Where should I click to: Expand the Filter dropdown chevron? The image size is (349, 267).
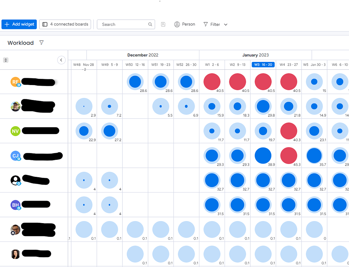pos(226,24)
